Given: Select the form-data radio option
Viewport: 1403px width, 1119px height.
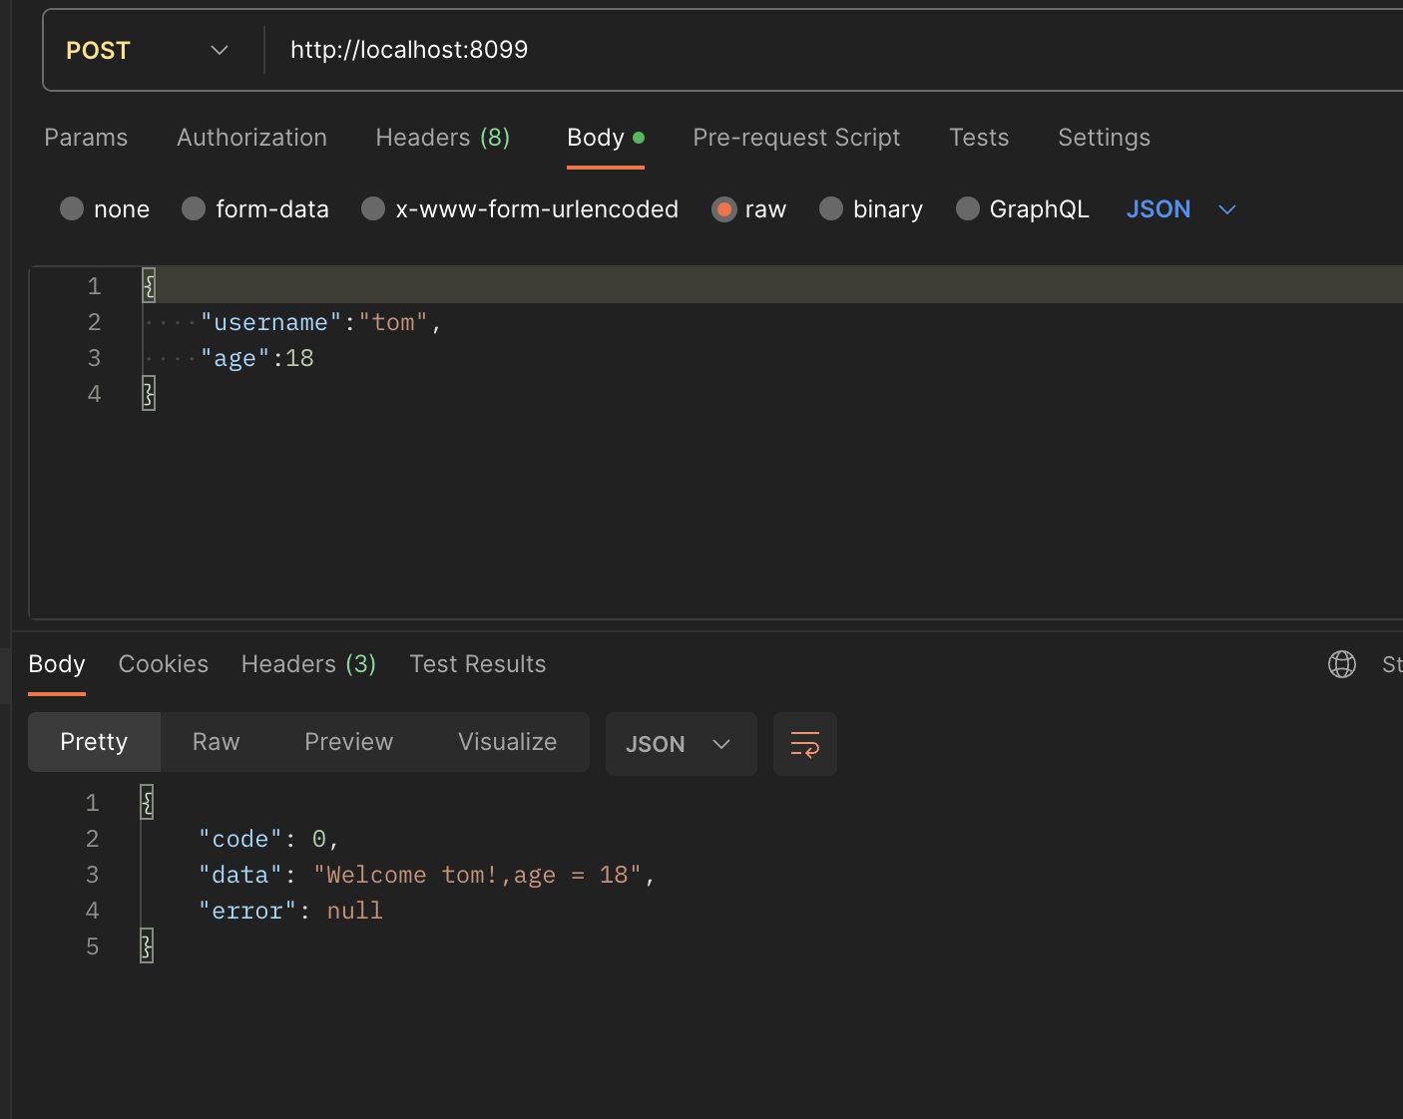Looking at the screenshot, I should (x=194, y=208).
